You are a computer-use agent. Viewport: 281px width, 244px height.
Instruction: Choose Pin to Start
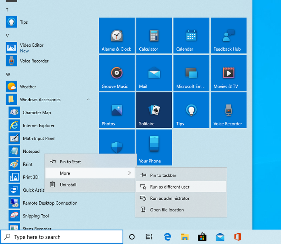coord(90,162)
